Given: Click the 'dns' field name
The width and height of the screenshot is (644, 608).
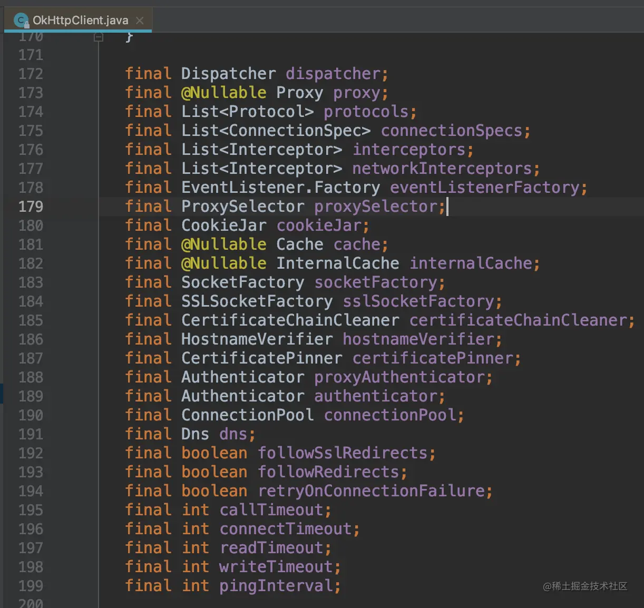Looking at the screenshot, I should 233,434.
